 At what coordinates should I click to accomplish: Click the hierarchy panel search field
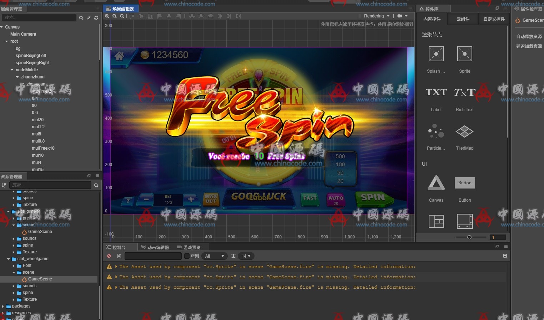[39, 17]
